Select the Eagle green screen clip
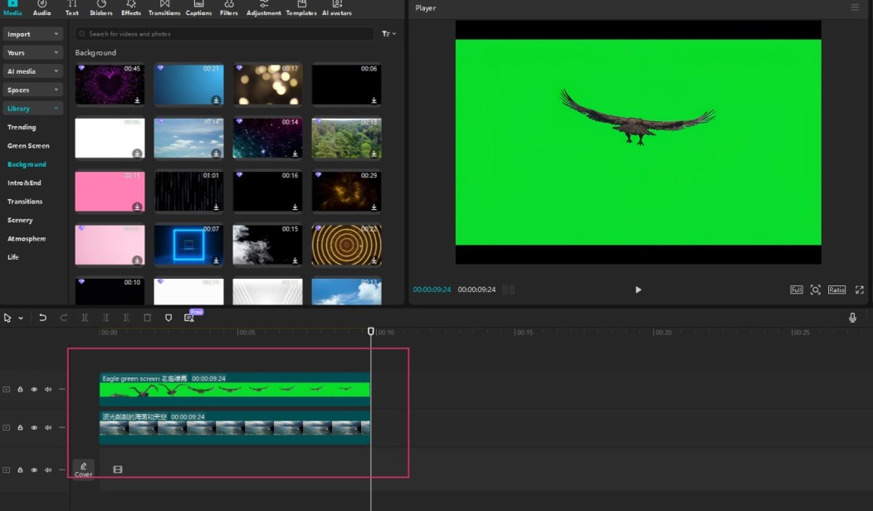 tap(234, 389)
